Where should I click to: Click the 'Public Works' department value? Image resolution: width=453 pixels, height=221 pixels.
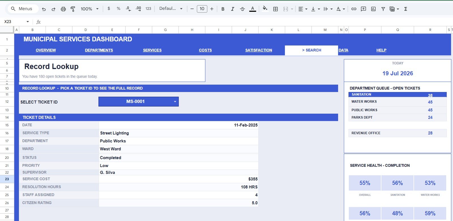click(113, 141)
